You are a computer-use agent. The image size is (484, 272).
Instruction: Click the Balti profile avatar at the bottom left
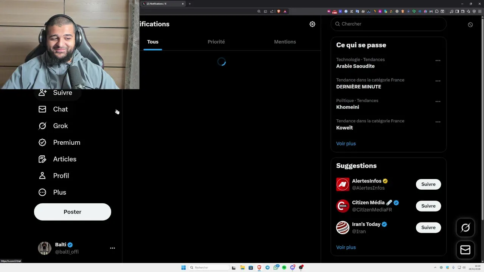tap(45, 248)
